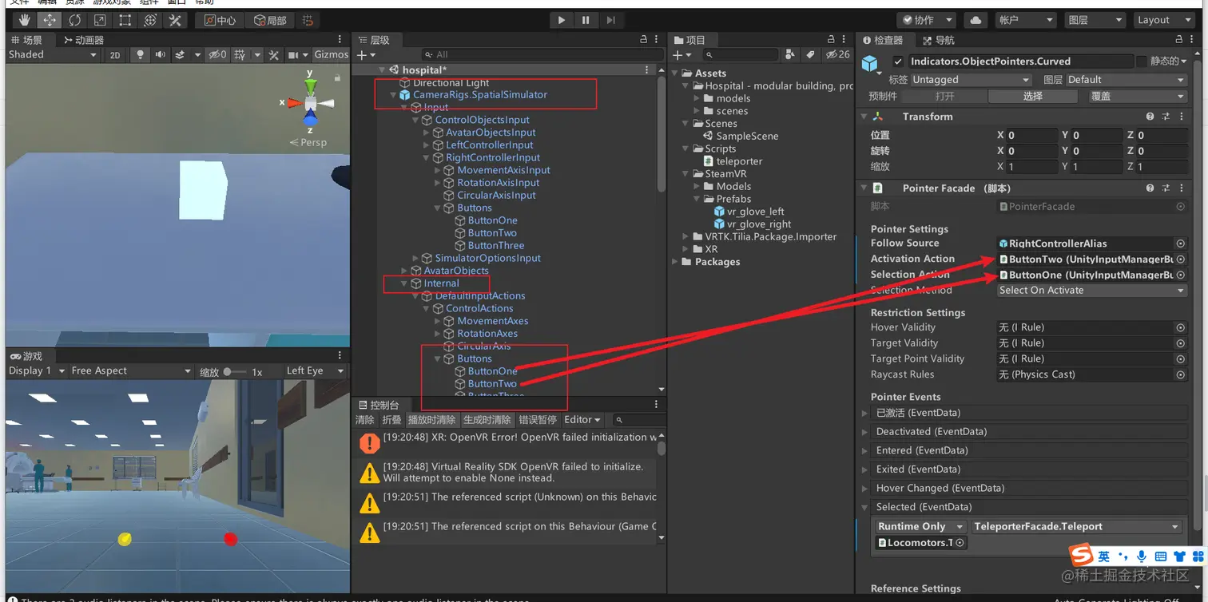Toggle scene lighting bulb button

[x=141, y=54]
